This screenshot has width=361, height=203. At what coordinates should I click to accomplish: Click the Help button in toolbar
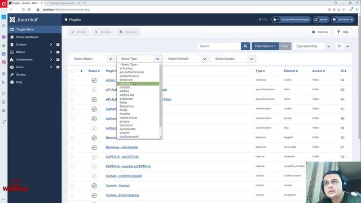342,32
